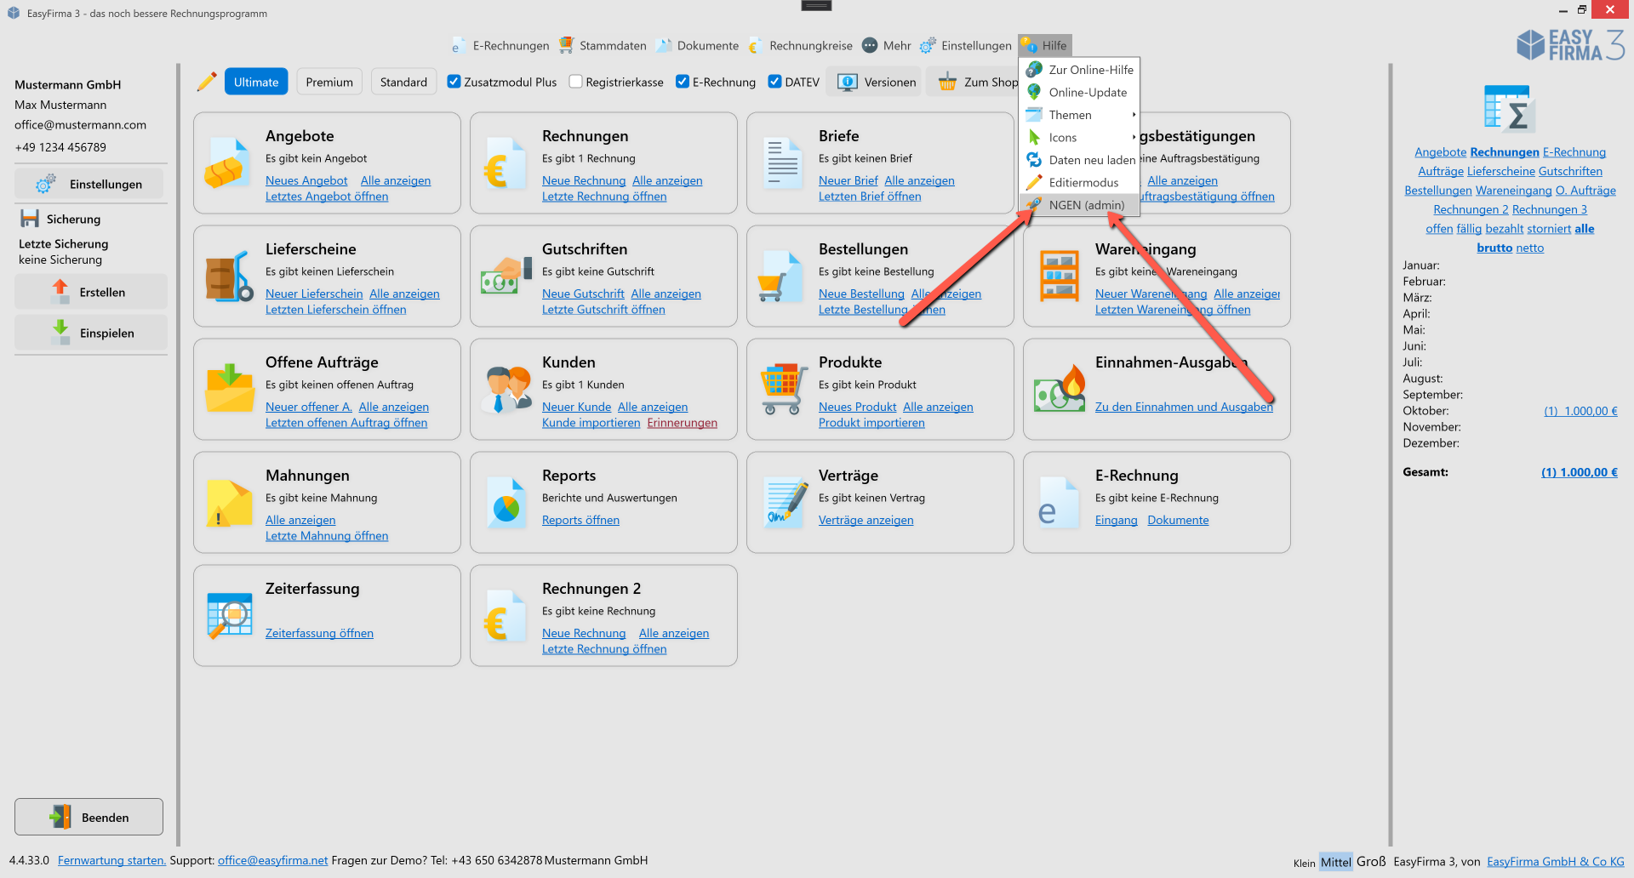Choose Online-Update in the Hilfe menu
This screenshot has height=878, width=1634.
click(x=1087, y=93)
